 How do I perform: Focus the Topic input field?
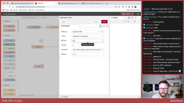87,41
